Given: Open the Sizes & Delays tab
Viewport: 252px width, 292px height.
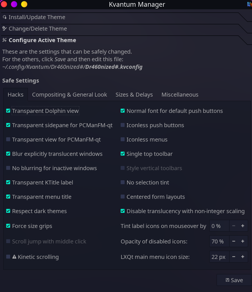Looking at the screenshot, I should [x=134, y=95].
